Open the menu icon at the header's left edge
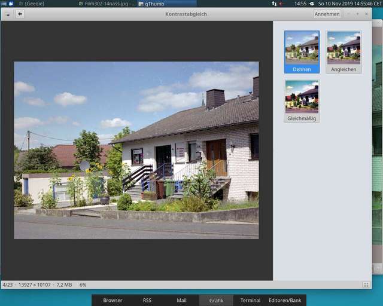 tap(8, 14)
